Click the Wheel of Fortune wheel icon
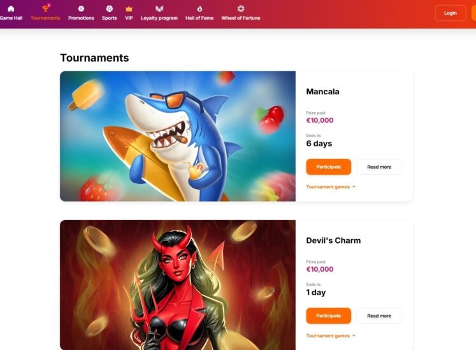 (x=241, y=8)
